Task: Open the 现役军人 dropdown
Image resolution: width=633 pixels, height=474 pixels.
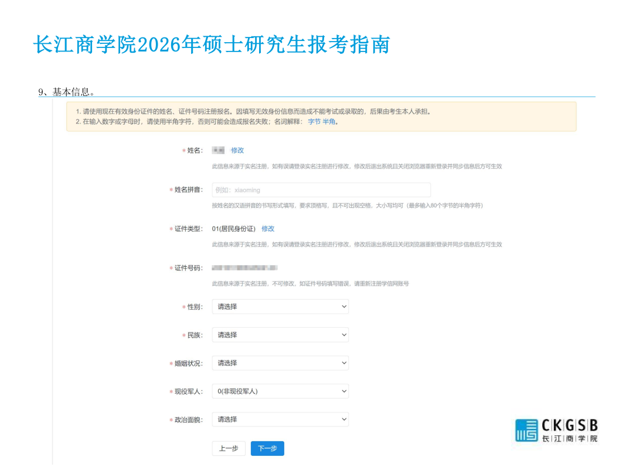Action: 280,391
